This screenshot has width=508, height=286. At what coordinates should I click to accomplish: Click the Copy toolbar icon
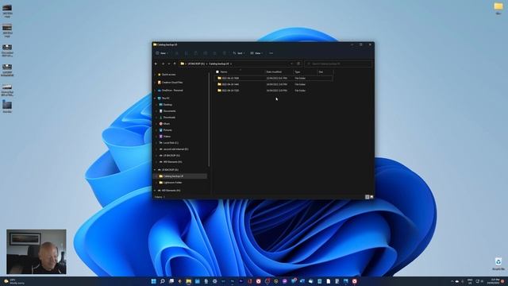(x=187, y=53)
